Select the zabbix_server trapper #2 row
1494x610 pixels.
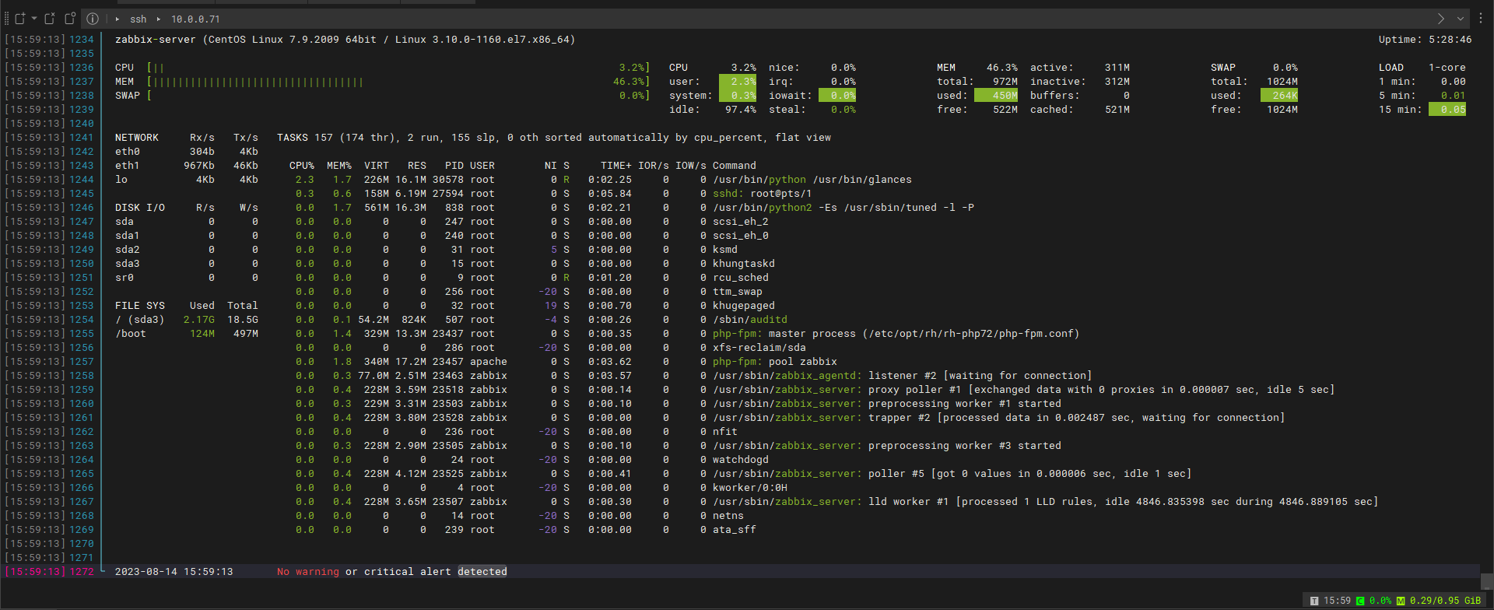791,418
